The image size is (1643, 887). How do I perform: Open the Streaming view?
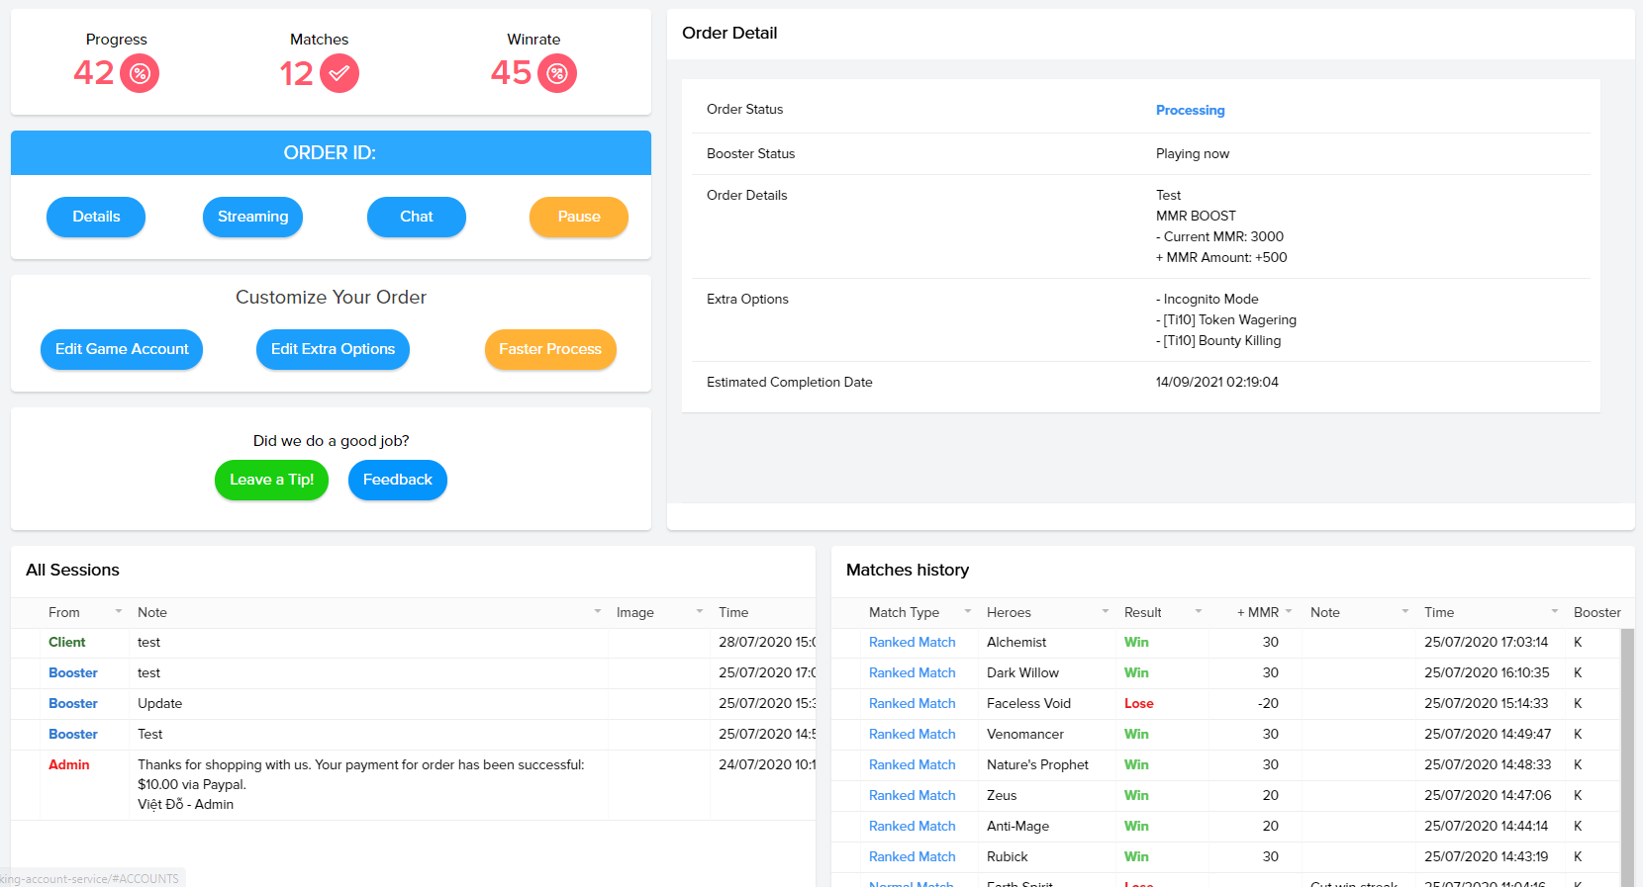[x=252, y=217]
